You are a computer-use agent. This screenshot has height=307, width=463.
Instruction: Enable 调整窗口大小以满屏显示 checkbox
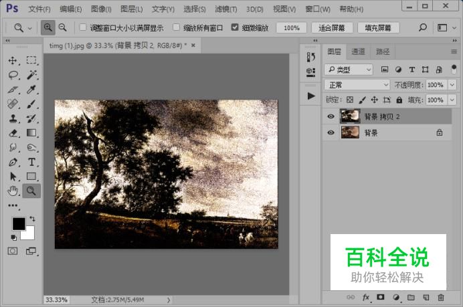83,27
